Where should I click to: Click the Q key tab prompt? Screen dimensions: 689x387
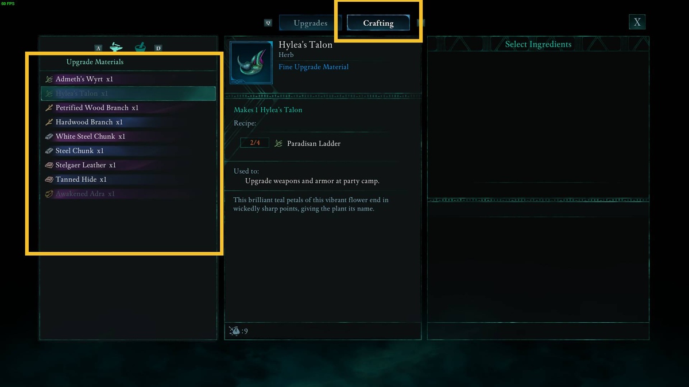pyautogui.click(x=268, y=23)
